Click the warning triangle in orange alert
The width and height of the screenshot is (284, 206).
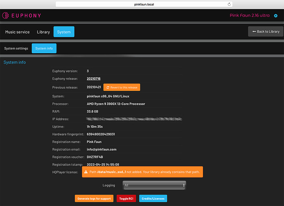click(86, 172)
